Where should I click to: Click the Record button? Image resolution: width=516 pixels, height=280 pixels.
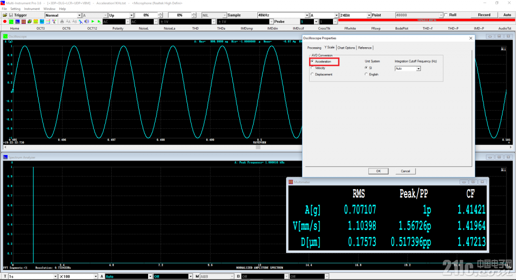click(484, 15)
